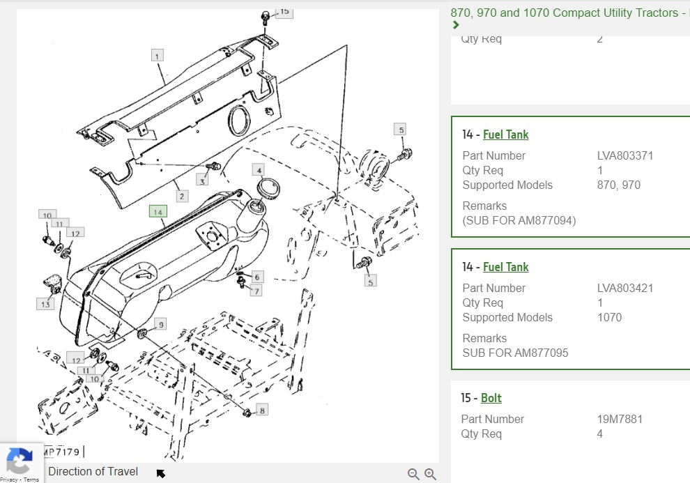
Task: Open the reCAPTCHA Privacy link
Action: point(9,480)
